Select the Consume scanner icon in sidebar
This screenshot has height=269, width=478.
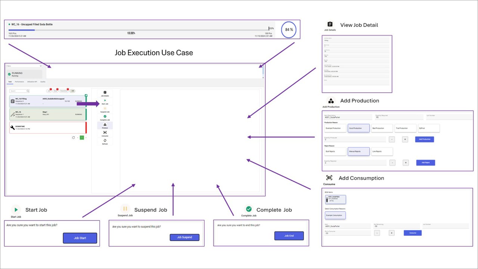click(105, 133)
